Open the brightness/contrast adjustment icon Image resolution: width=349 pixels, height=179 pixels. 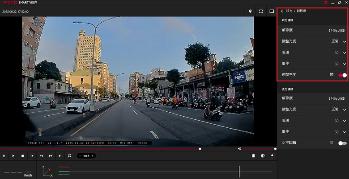tap(263, 156)
